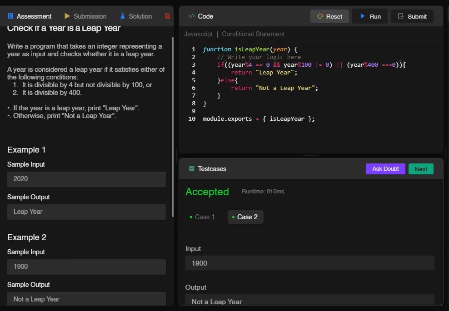Viewport: 449px width, 311px height.
Task: Click the Accepted status text
Action: 207,192
